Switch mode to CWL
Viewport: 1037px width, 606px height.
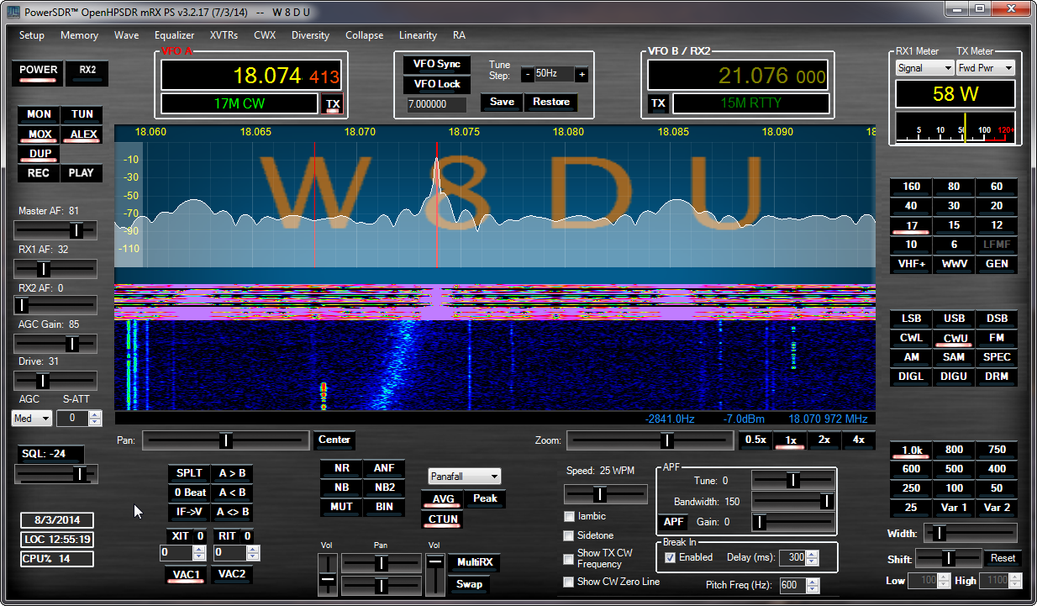click(x=911, y=338)
